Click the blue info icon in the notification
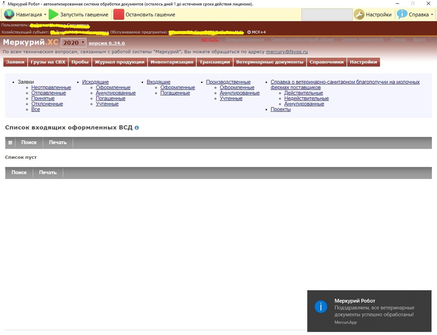Viewport: 437px width, 335px height. (x=321, y=307)
